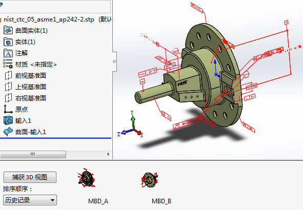Select the 注解 tree label
This screenshot has width=303, height=210.
[22, 53]
